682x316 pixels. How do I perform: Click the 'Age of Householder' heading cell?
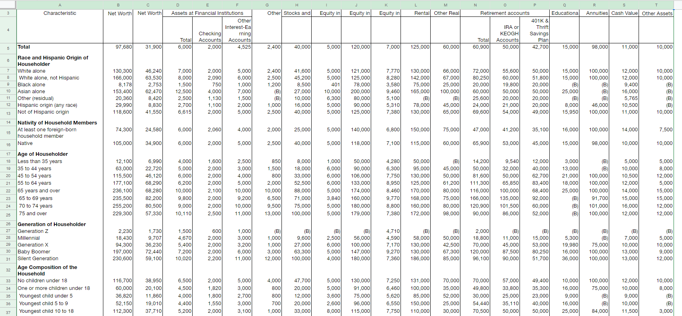[60, 154]
